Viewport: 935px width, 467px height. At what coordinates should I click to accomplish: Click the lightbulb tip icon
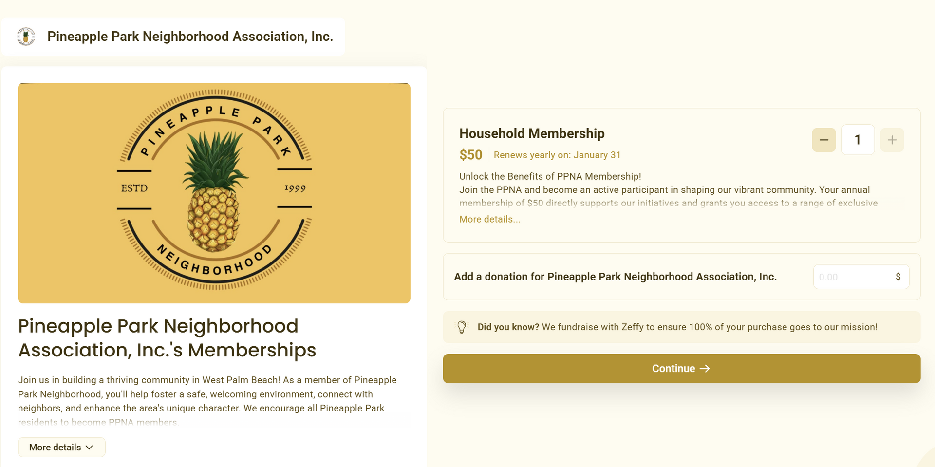click(x=462, y=327)
